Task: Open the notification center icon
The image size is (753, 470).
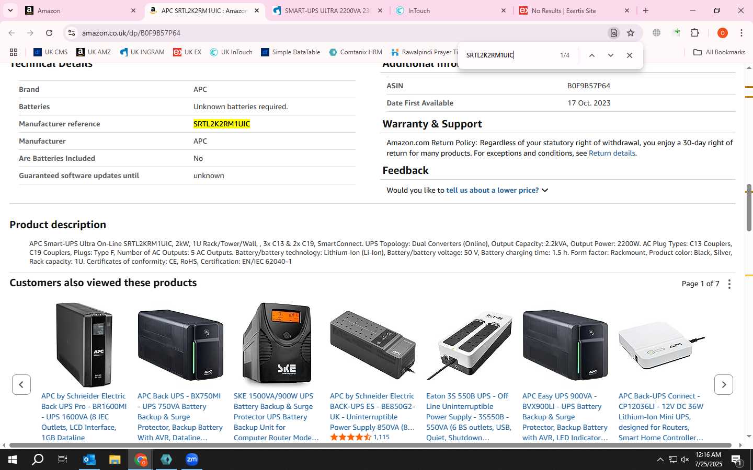Action: pyautogui.click(x=736, y=460)
